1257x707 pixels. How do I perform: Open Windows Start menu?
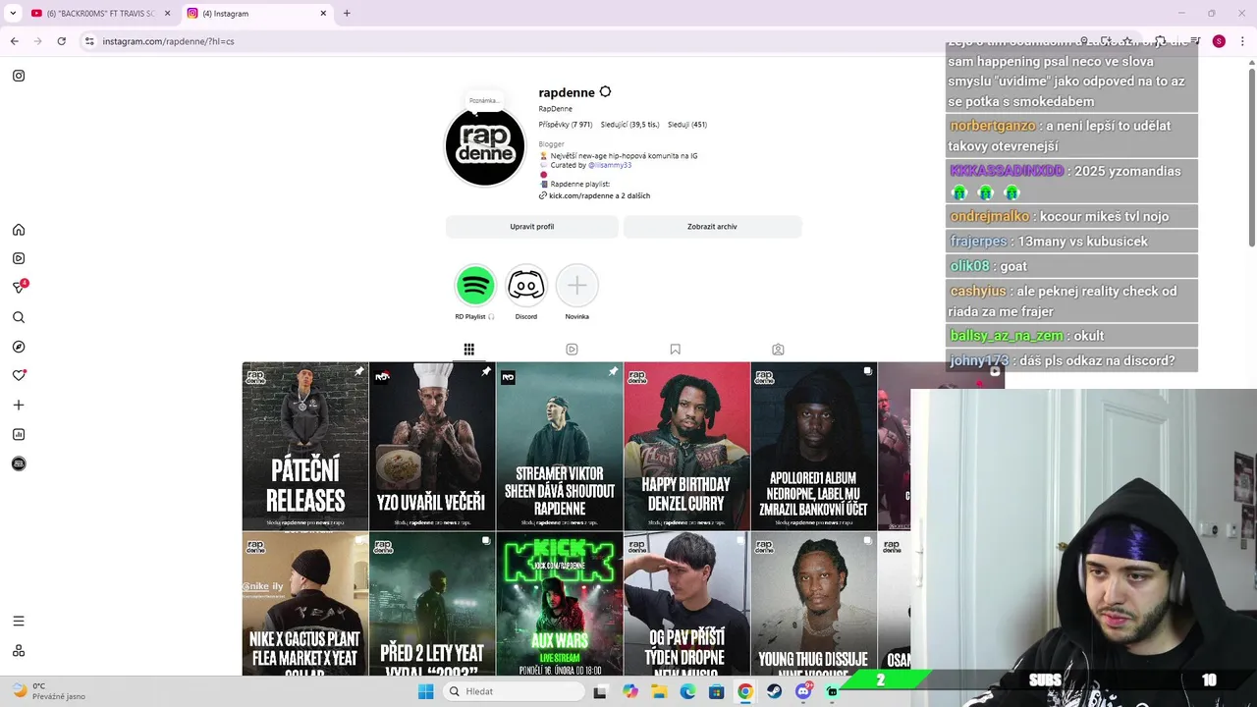pyautogui.click(x=425, y=692)
